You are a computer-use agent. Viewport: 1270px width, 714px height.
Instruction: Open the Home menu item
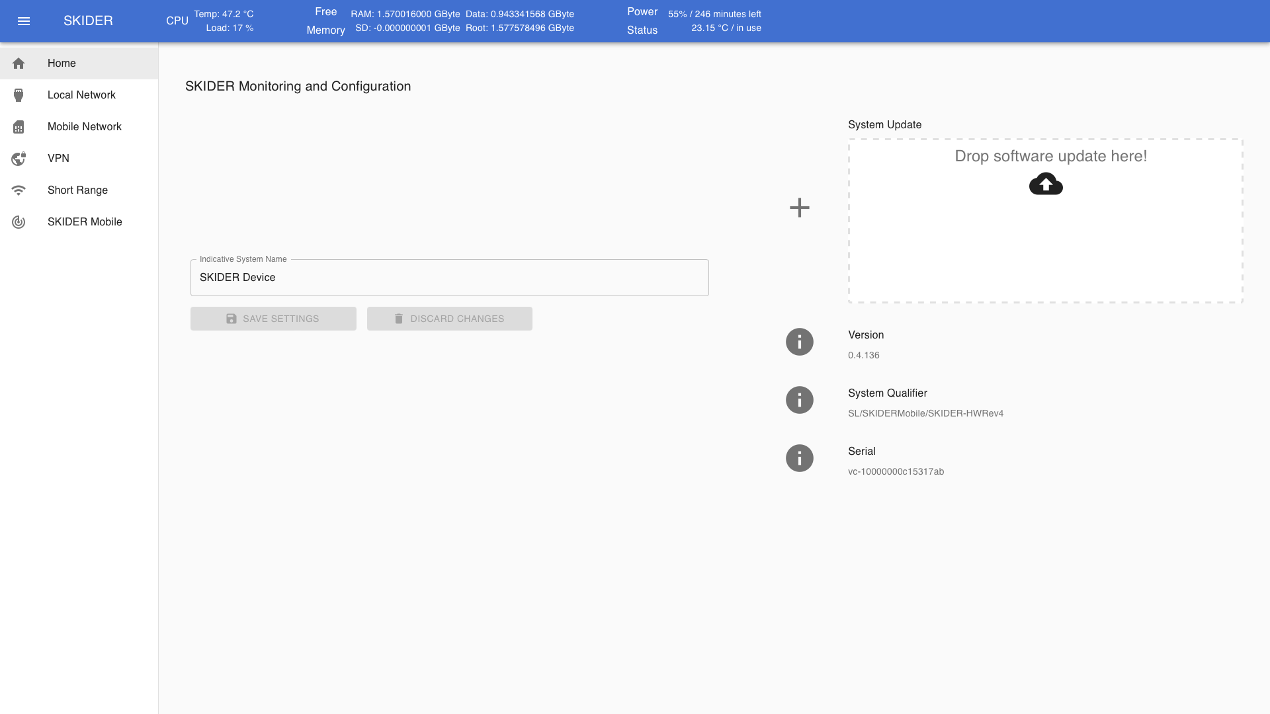click(79, 63)
